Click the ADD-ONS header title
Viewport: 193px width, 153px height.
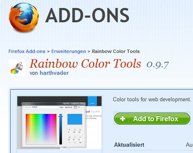(87, 15)
